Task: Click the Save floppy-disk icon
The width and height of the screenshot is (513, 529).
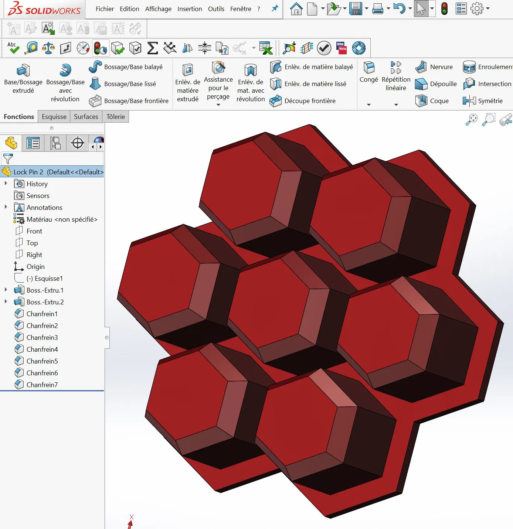Action: [356, 8]
